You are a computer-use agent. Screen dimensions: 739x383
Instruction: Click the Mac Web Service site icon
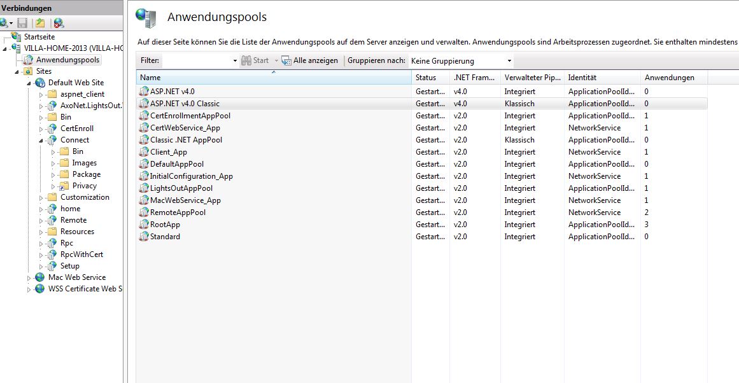point(40,277)
